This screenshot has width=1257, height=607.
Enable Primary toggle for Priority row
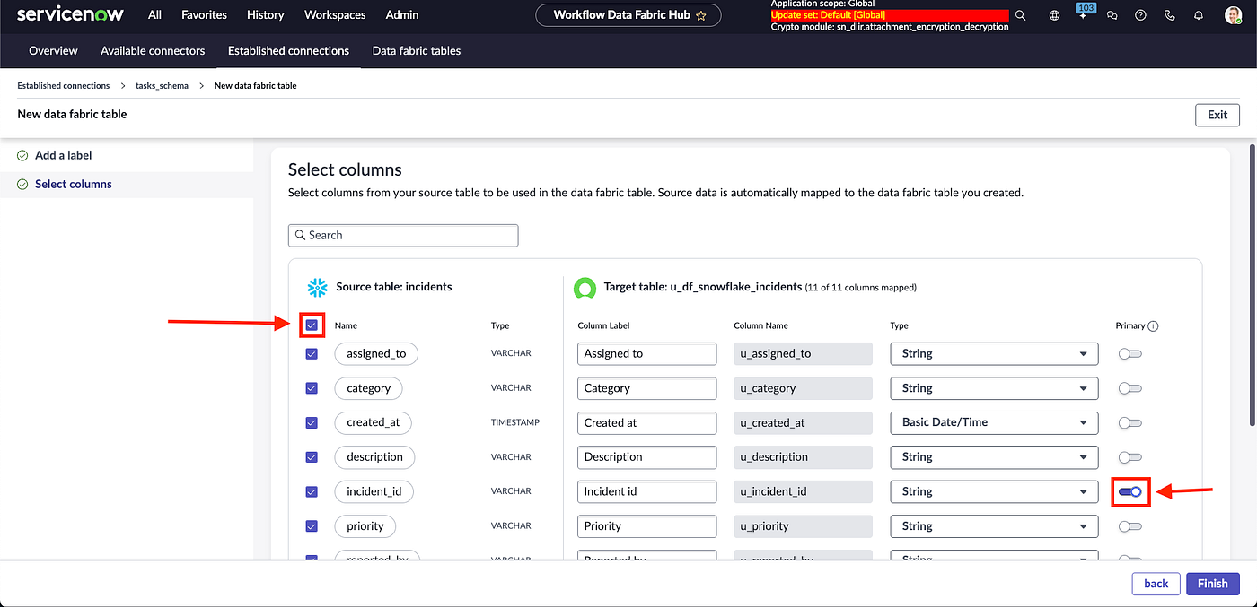[1130, 526]
